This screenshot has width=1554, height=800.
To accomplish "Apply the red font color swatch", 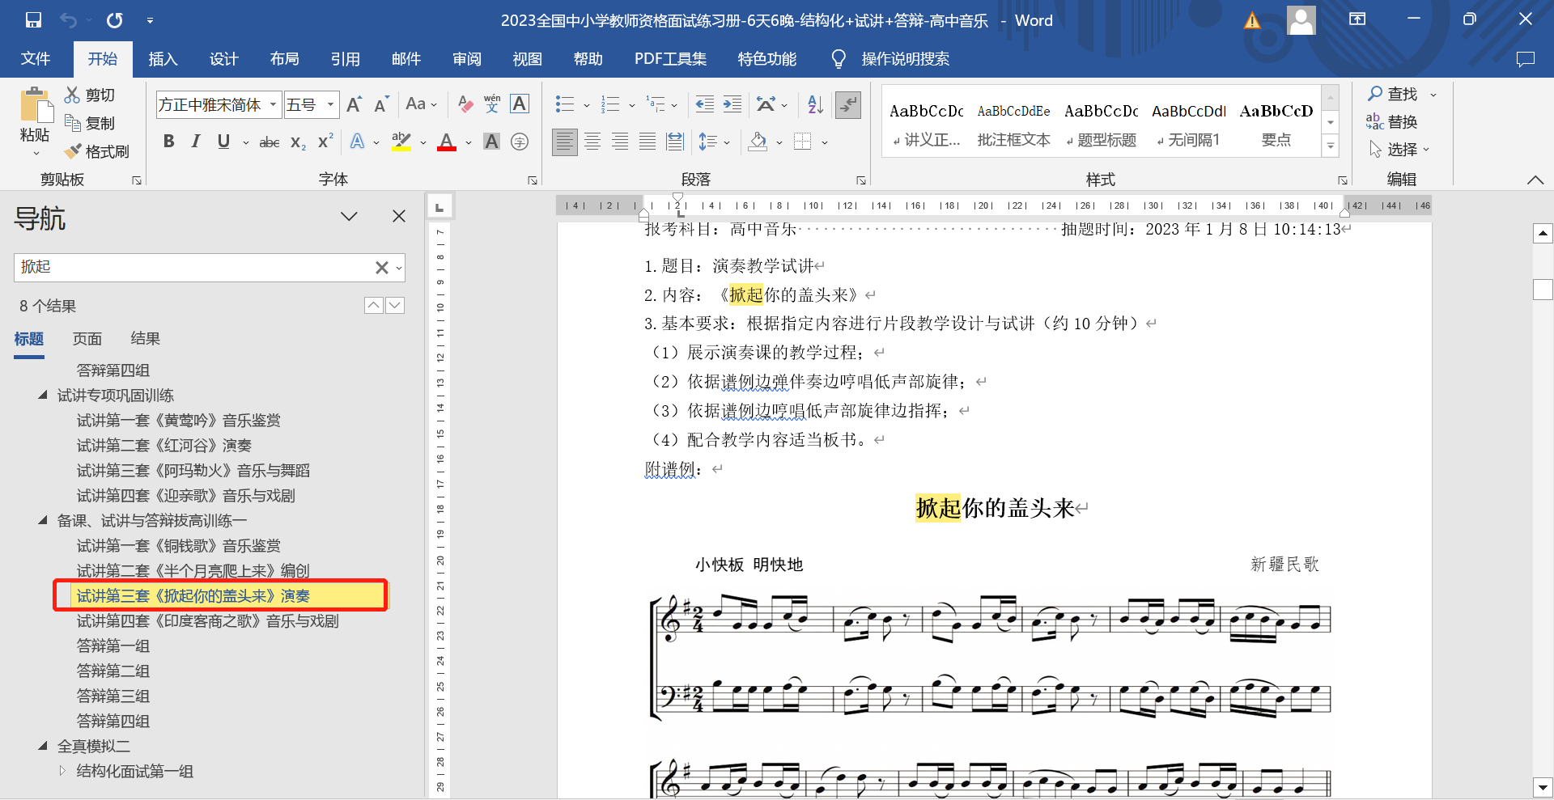I will [446, 142].
